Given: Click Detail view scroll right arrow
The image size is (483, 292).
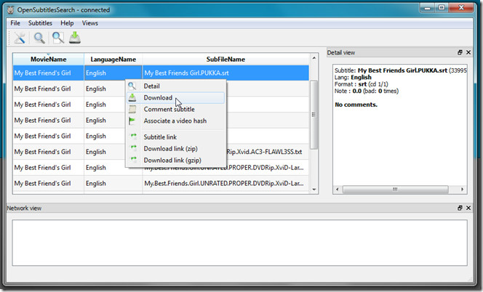Looking at the screenshot, I should pos(462,190).
